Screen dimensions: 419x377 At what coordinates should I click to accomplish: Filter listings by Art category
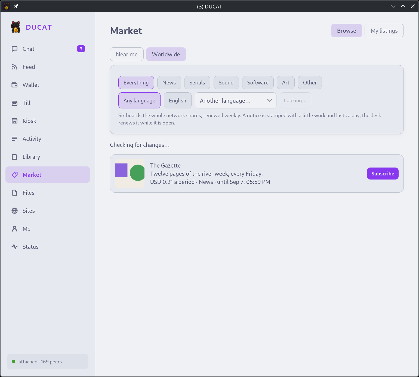point(286,83)
